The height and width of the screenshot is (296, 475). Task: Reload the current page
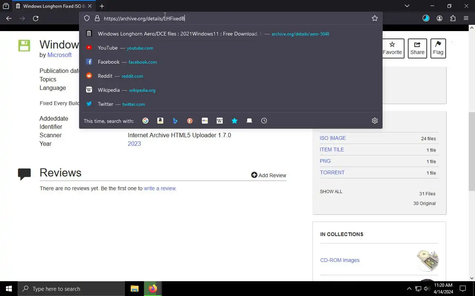click(36, 18)
